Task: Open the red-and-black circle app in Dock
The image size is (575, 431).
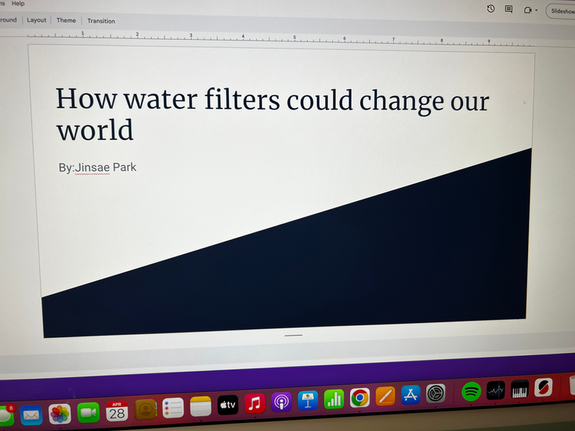Action: point(544,387)
